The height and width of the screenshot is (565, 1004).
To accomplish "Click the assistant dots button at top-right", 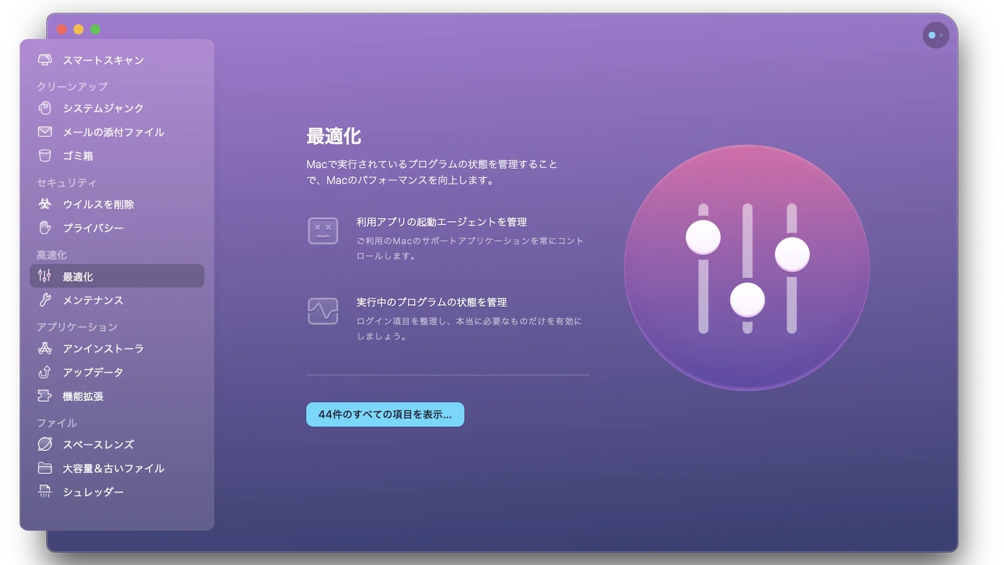I will click(x=936, y=36).
